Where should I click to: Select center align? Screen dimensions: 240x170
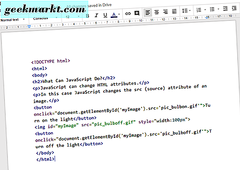[x=157, y=12]
